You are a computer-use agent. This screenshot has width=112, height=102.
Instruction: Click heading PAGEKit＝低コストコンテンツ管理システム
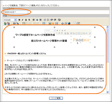pos(27,54)
